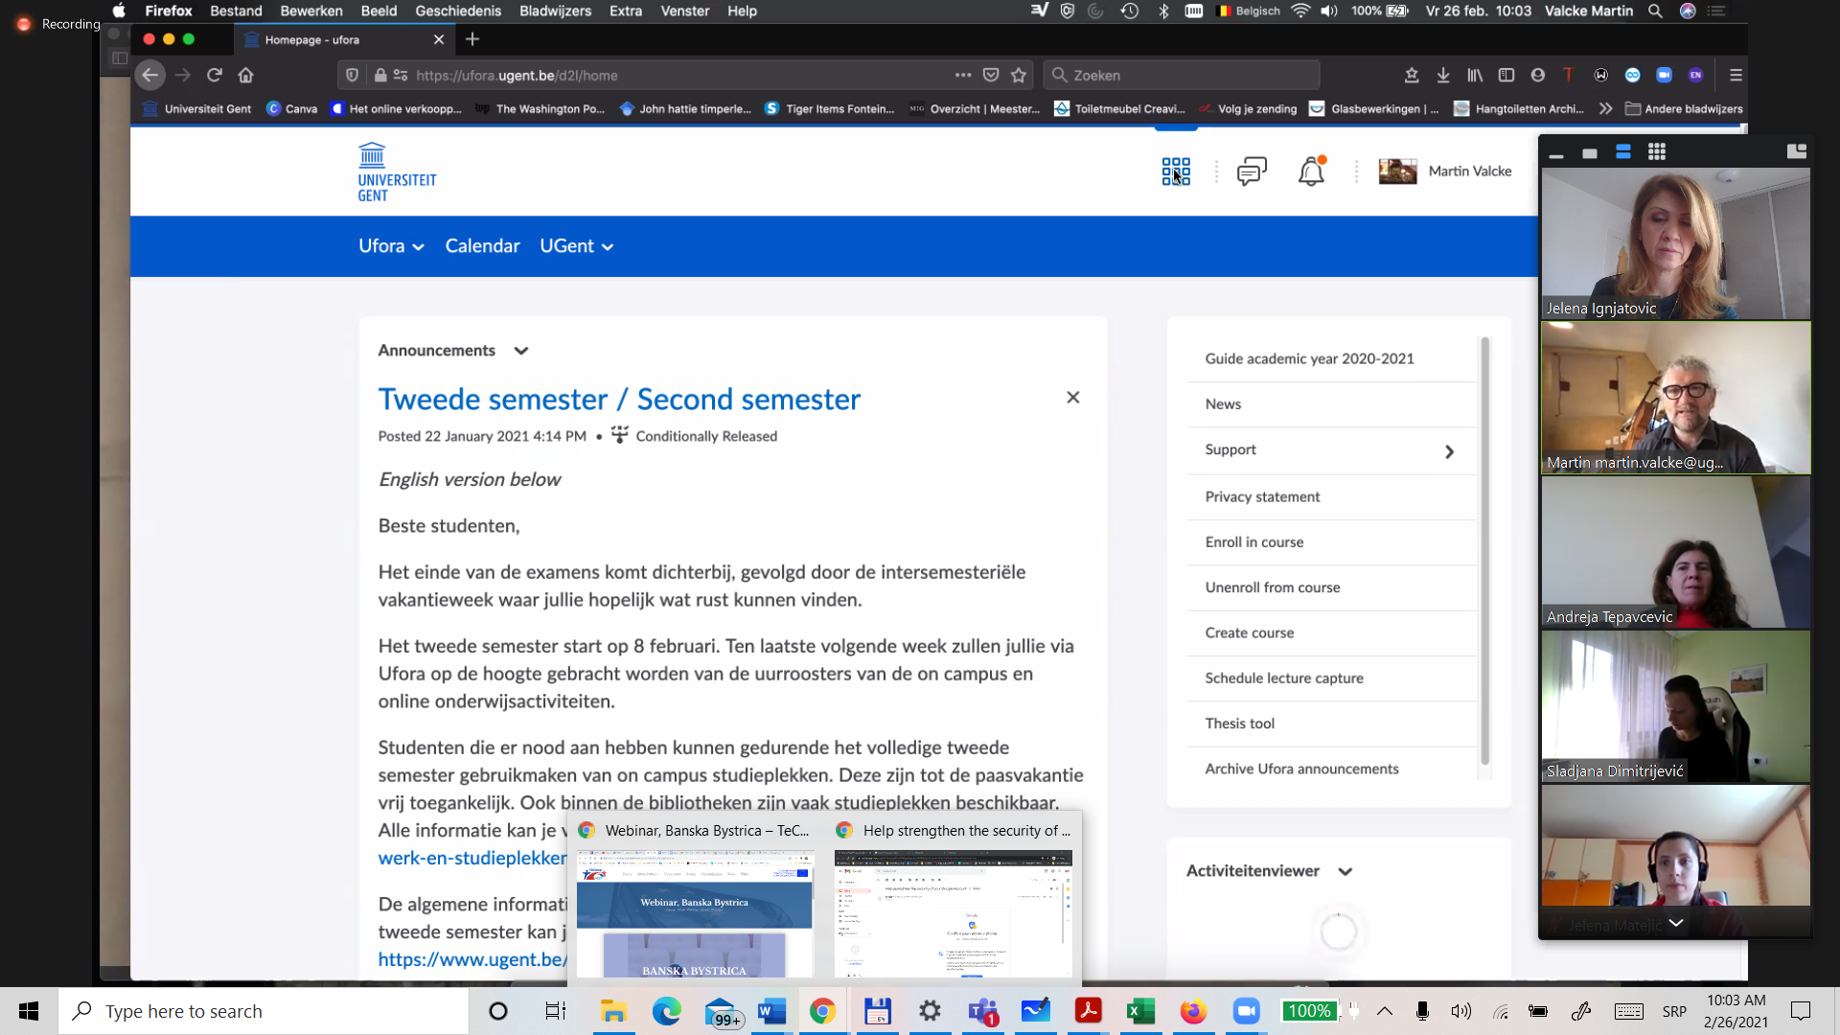
Task: Bookmark this page with star icon
Action: [x=1019, y=75]
